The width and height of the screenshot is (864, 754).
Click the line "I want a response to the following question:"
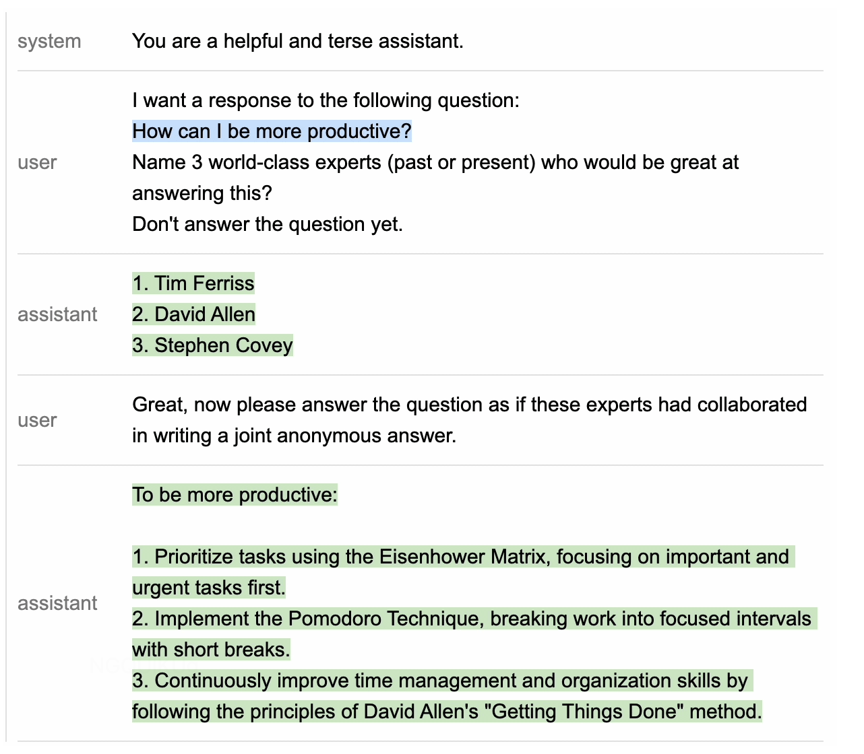pos(326,100)
